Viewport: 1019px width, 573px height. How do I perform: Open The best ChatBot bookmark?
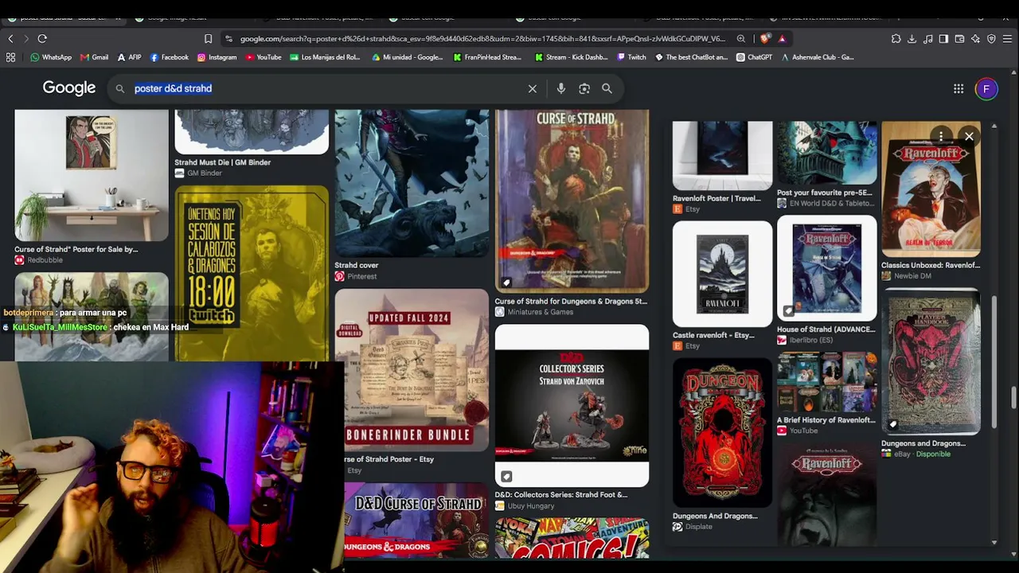[x=691, y=57]
